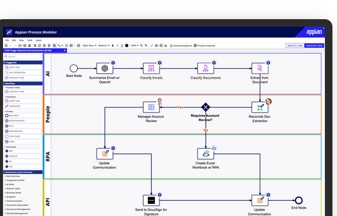
Task: Click the open folder toolbar icon
Action: [x=20, y=45]
